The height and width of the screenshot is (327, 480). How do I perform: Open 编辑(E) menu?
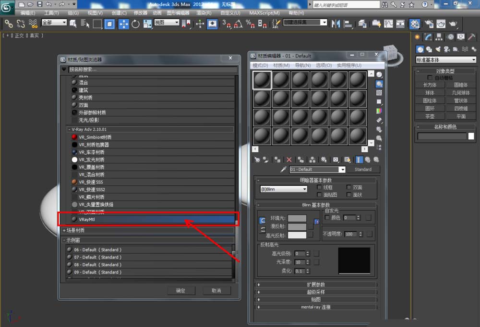[x=27, y=13]
